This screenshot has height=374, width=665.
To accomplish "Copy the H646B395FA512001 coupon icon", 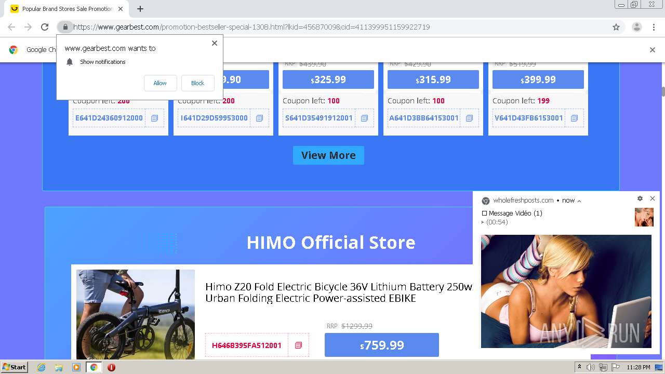I will pyautogui.click(x=298, y=345).
